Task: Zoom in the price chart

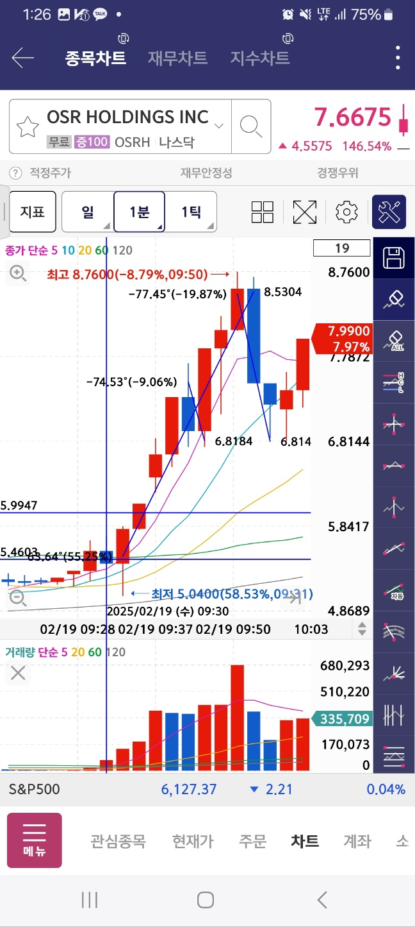Action: pos(18,274)
